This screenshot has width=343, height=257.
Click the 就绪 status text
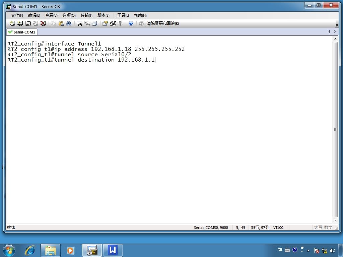(x=11, y=228)
